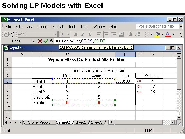185x139 pixels.
Task: Cancel formula entry with red X
Action: point(40,41)
